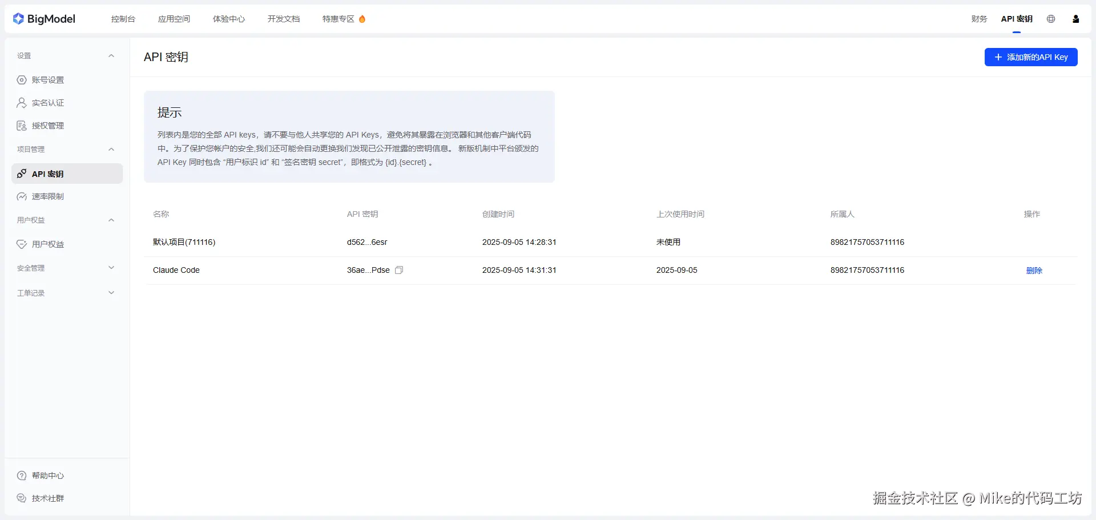This screenshot has height=520, width=1096.
Task: Click the flame icon beside 特惠专区
Action: tap(362, 19)
